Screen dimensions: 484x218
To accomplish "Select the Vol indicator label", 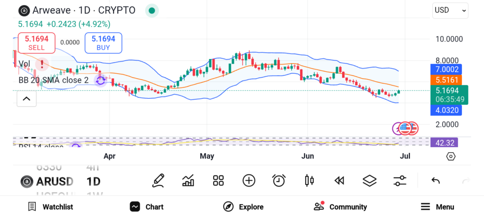I will (25, 64).
